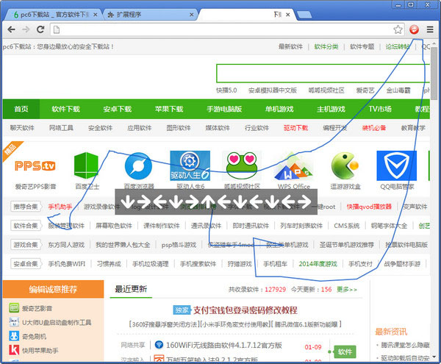441x364 pixels.
Task: Close the pc6下载站 tab
Action: [x=96, y=15]
